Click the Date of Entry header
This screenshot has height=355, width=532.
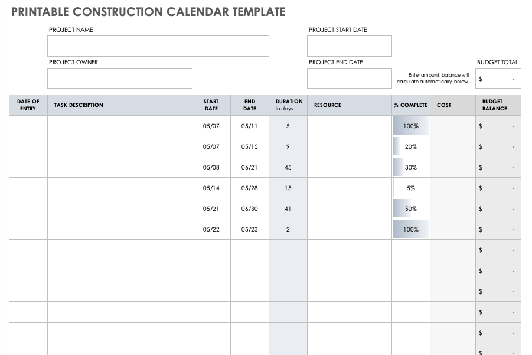(x=28, y=105)
